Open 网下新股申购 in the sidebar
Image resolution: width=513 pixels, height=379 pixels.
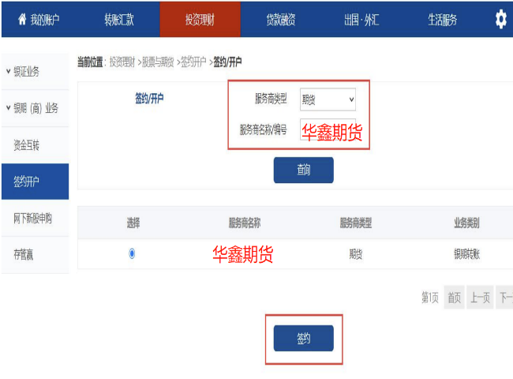pyautogui.click(x=32, y=218)
